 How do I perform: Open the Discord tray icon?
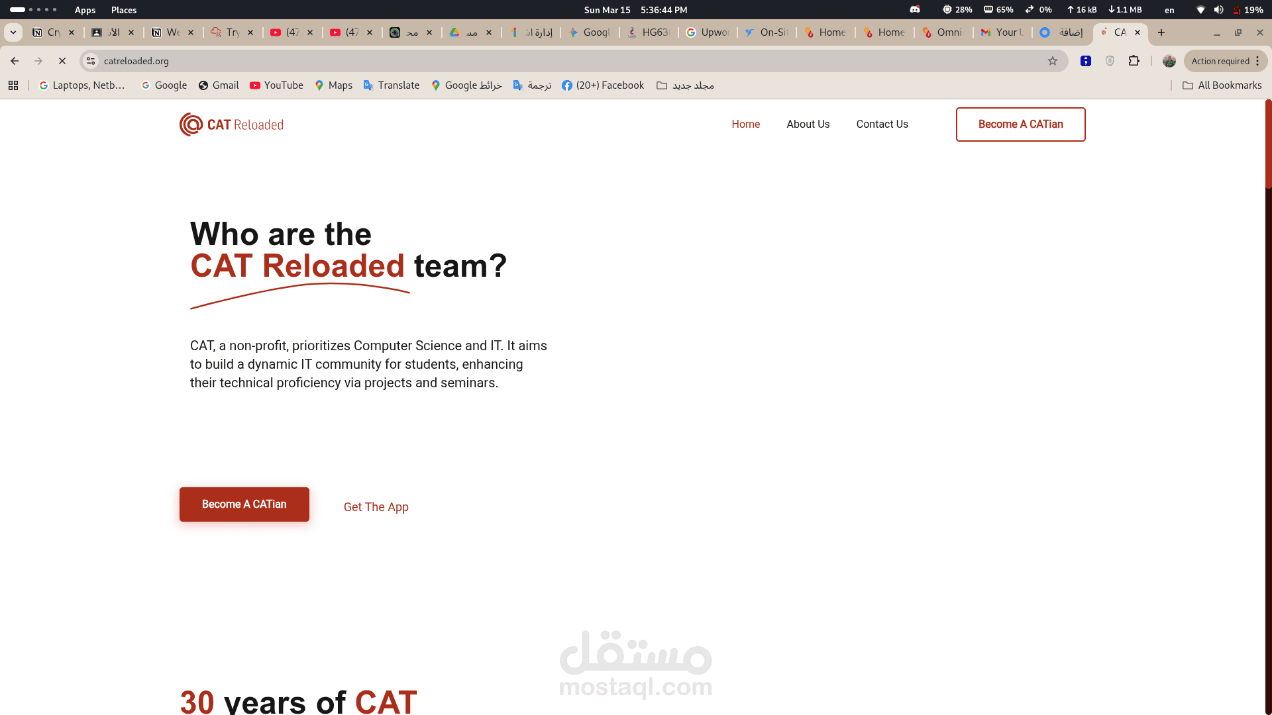915,10
